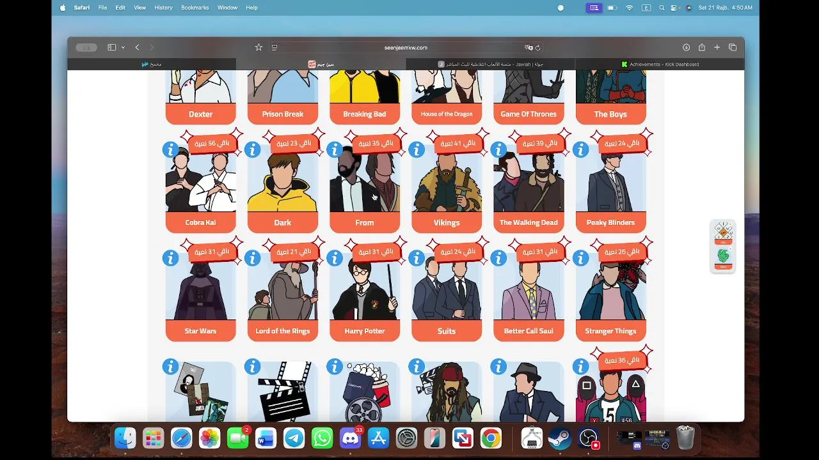Viewport: 819px width, 460px height.
Task: Click the seenjeemkw.com address field
Action: (x=406, y=47)
